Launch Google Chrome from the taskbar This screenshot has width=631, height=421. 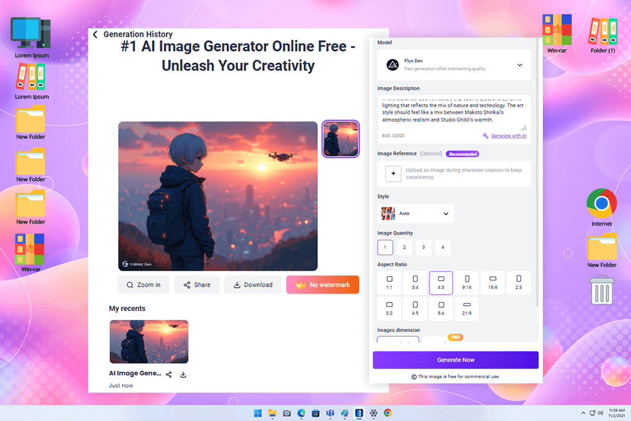[x=388, y=413]
